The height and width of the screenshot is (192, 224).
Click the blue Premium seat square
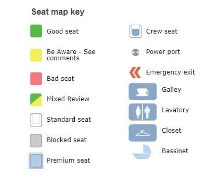(36, 161)
